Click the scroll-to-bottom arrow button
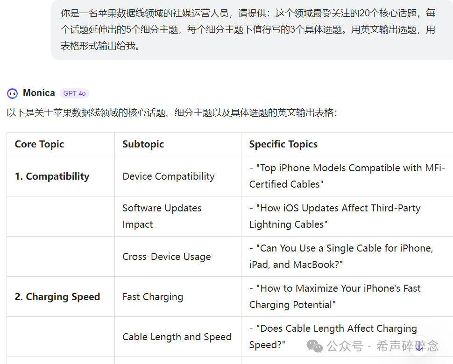 click(x=419, y=346)
